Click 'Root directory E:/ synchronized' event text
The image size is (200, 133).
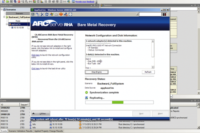tap(131, 124)
